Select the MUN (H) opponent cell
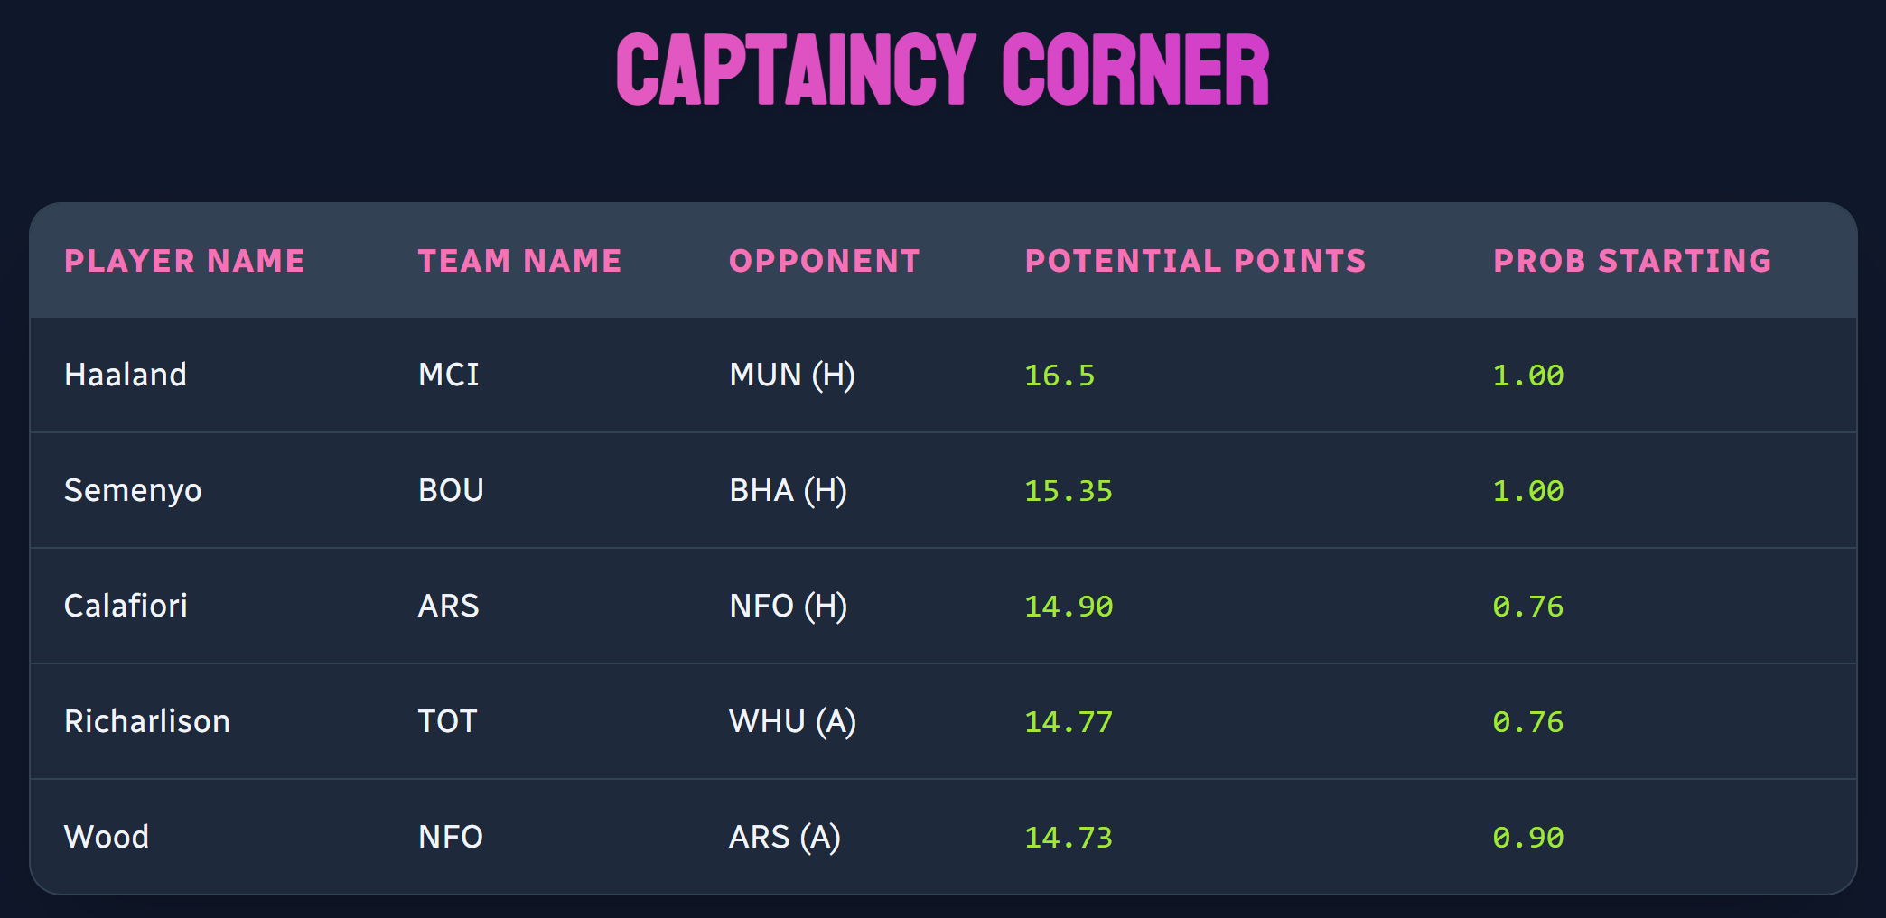 pyautogui.click(x=792, y=375)
